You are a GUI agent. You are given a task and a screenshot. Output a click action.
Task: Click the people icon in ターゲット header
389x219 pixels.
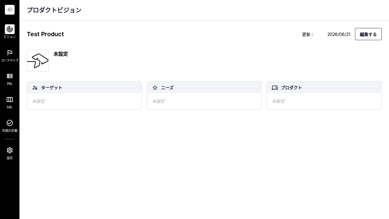(35, 88)
